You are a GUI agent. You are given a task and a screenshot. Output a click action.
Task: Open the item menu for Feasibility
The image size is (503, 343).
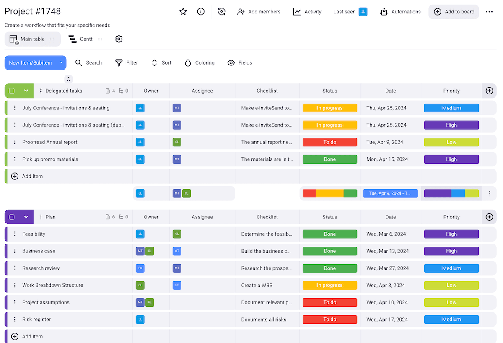pyautogui.click(x=15, y=234)
